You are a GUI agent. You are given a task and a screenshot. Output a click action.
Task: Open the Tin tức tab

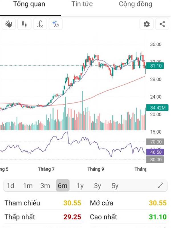click(x=82, y=4)
